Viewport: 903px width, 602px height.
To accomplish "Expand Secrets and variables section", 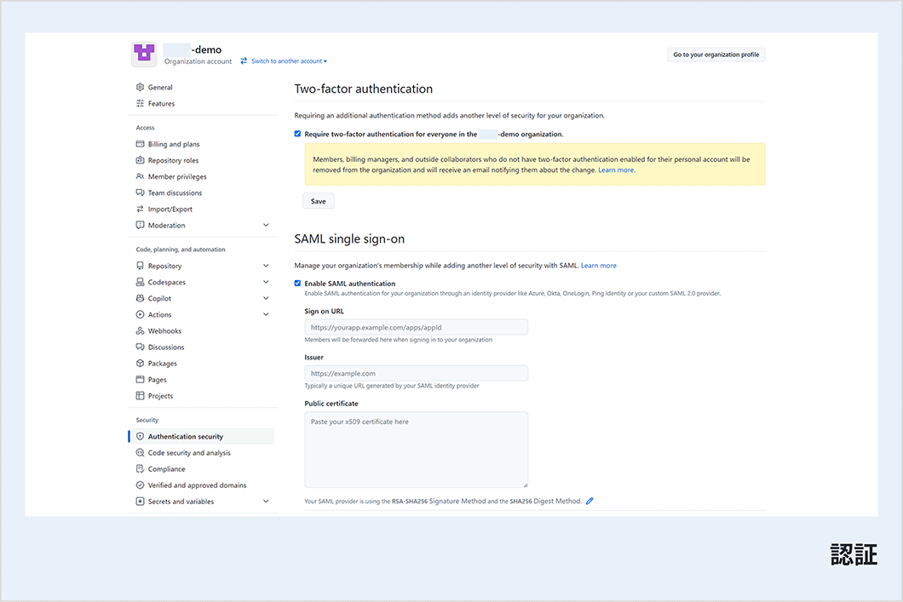I will click(266, 502).
